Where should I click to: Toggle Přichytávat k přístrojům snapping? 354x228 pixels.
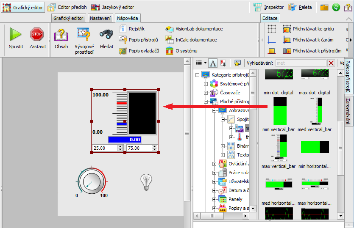pyautogui.click(x=312, y=51)
